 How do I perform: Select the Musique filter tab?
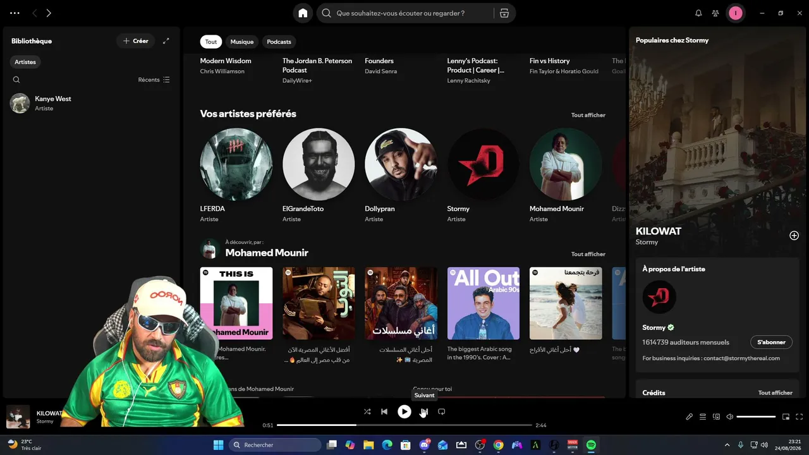[x=241, y=42]
